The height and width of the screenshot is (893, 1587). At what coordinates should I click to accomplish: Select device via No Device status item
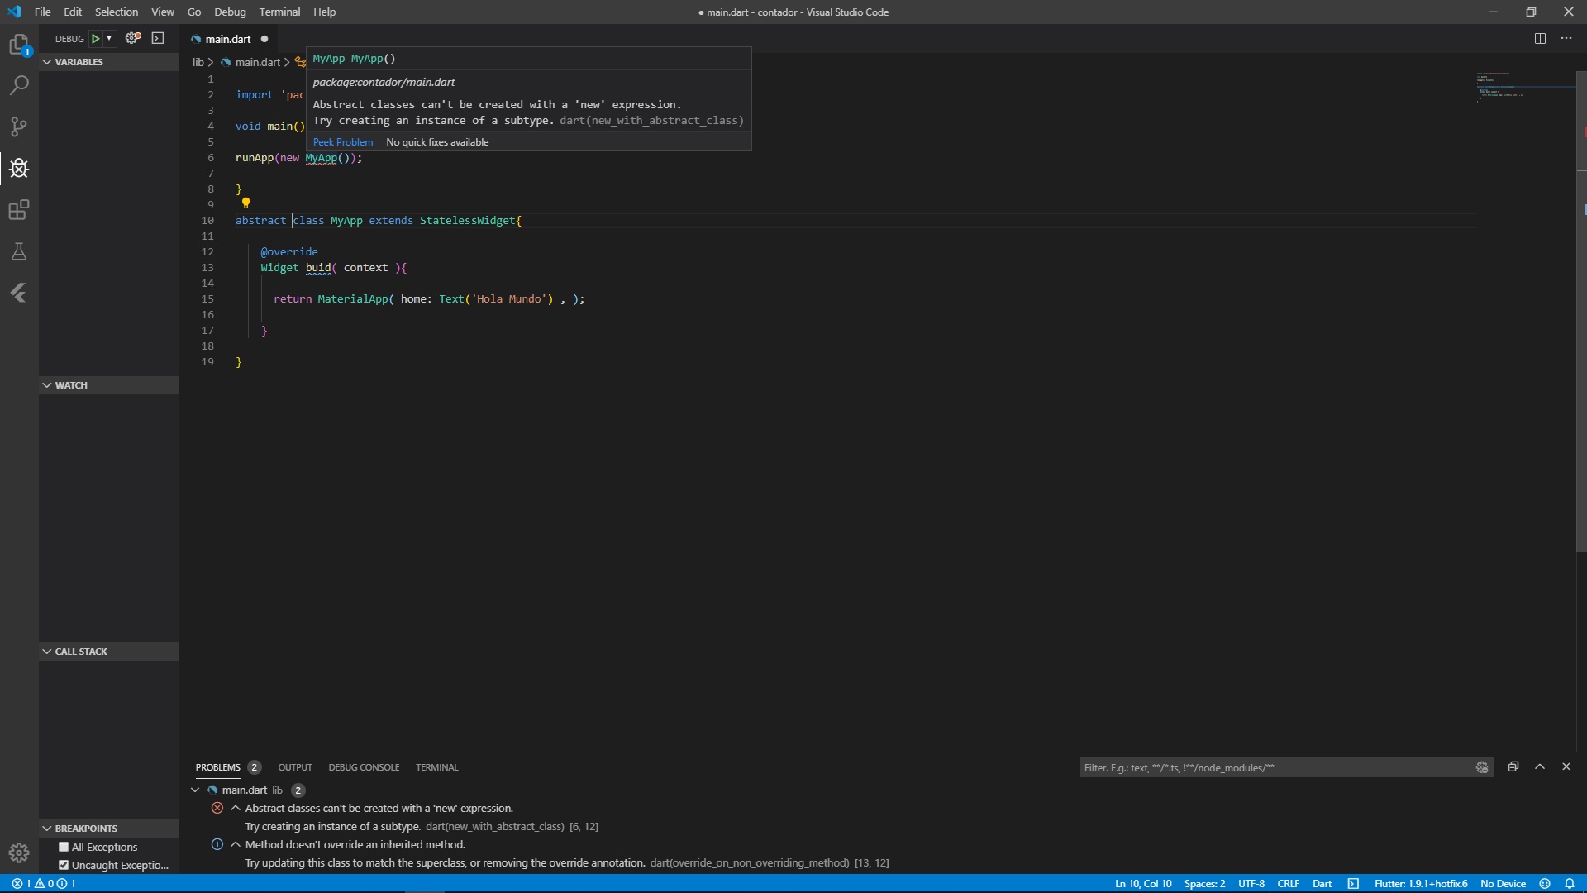[x=1503, y=883]
